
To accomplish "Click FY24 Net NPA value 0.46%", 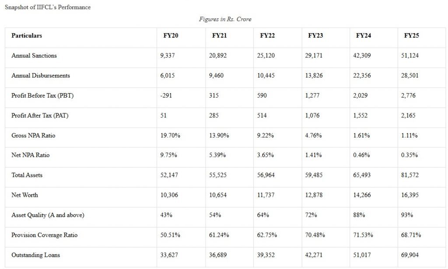I will coord(361,155).
